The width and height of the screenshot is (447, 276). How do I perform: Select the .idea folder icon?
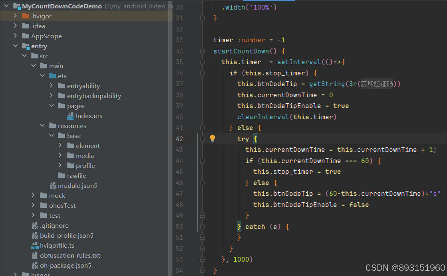26,26
